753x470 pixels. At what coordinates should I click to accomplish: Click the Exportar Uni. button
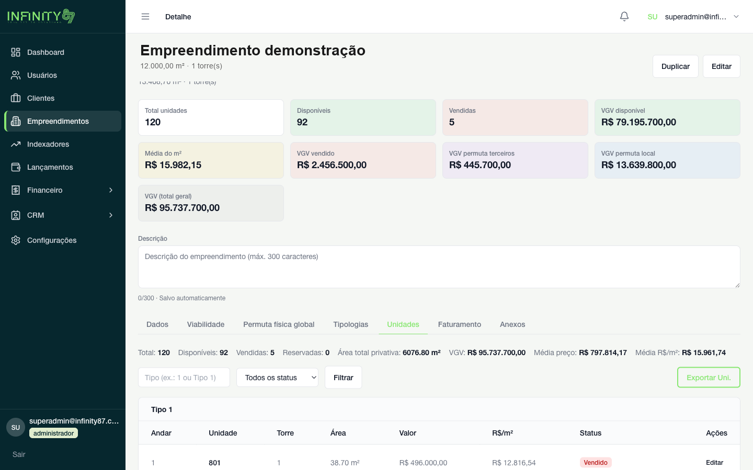(709, 378)
